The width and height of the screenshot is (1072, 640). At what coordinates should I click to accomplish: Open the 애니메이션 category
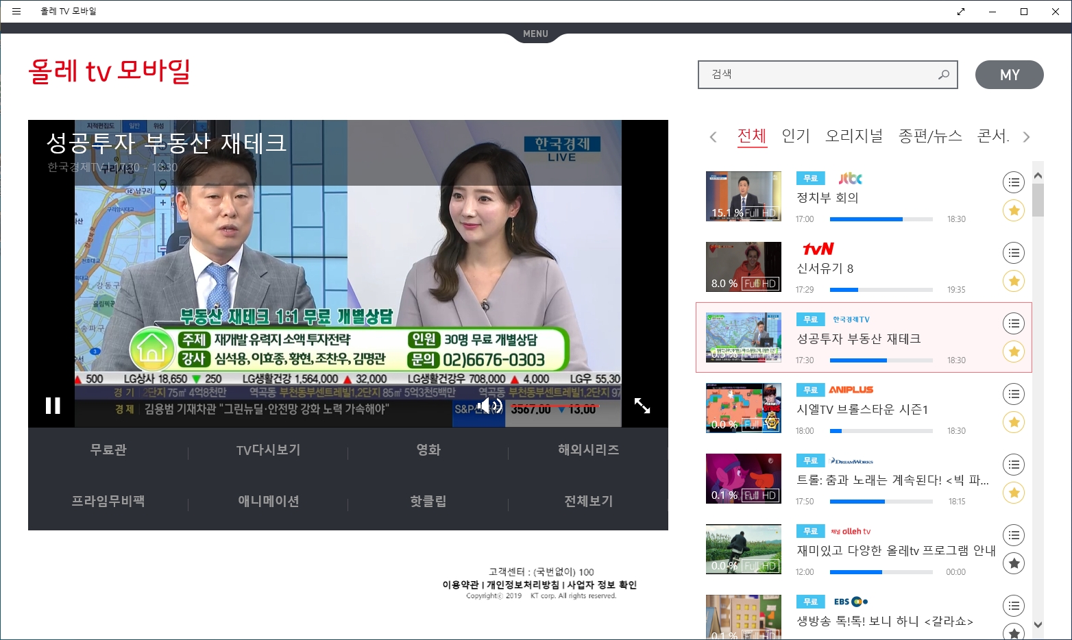pos(268,502)
